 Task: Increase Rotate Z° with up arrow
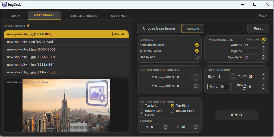click(263, 85)
